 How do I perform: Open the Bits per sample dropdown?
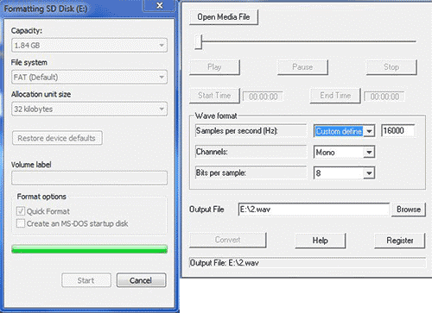click(344, 173)
